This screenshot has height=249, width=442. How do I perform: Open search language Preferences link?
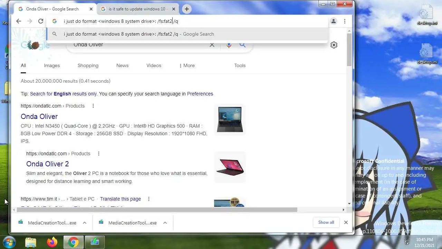(x=200, y=94)
